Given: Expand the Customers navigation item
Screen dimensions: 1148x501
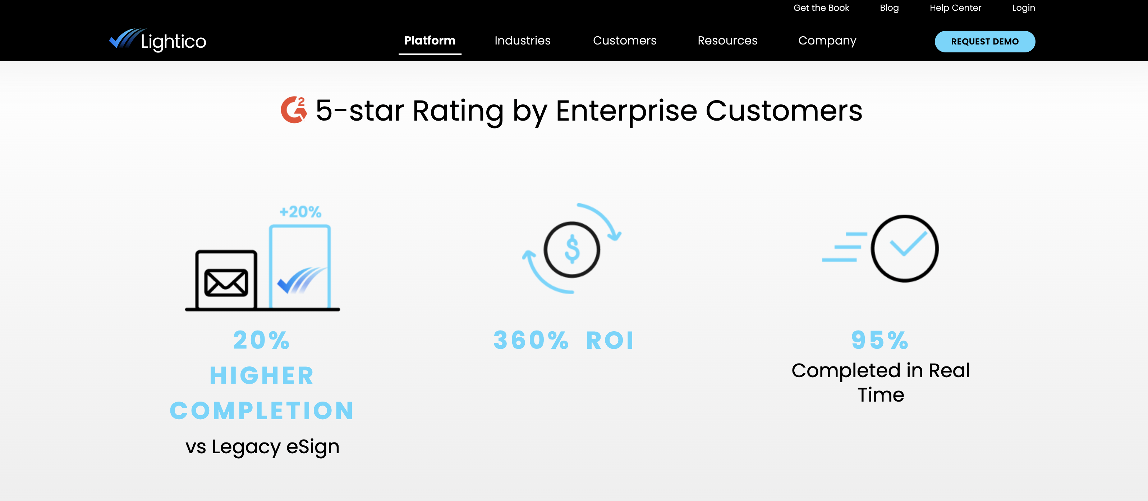Looking at the screenshot, I should tap(624, 41).
